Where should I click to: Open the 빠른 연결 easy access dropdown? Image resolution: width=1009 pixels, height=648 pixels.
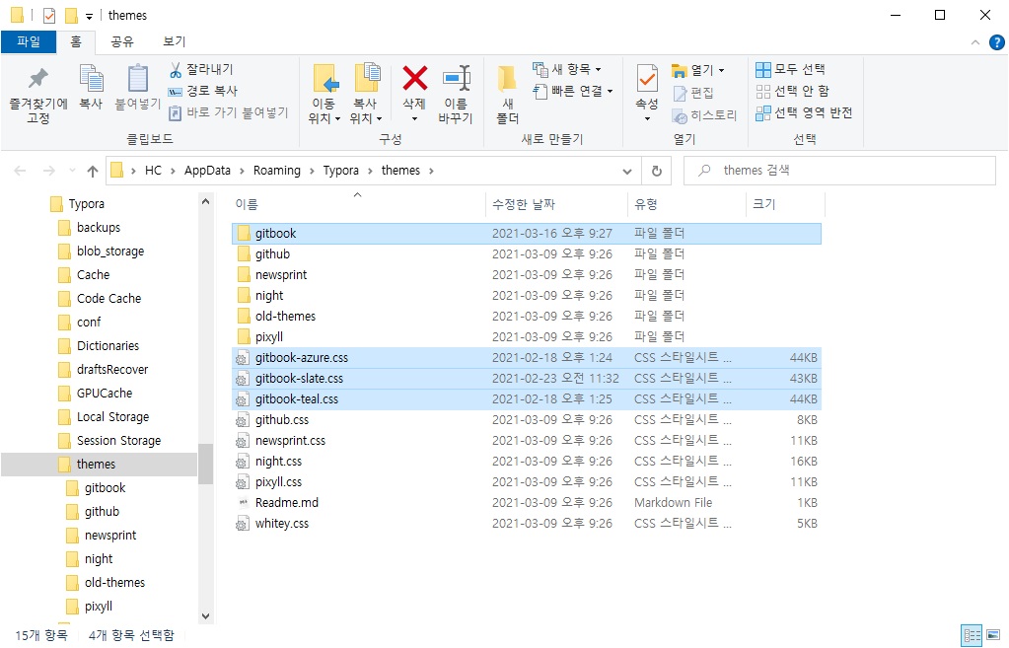[573, 91]
